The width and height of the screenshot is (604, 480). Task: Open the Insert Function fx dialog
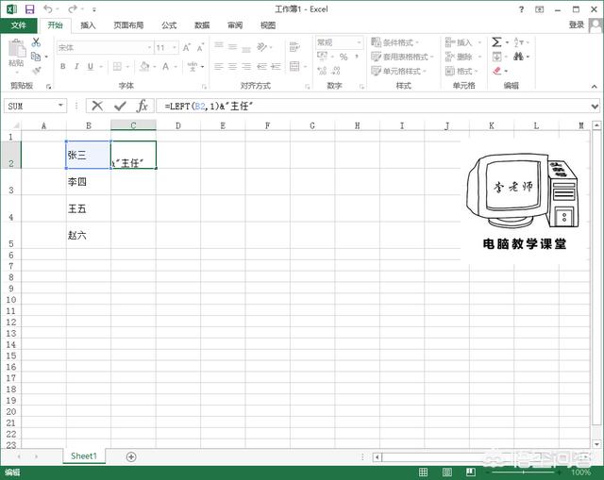[x=142, y=107]
